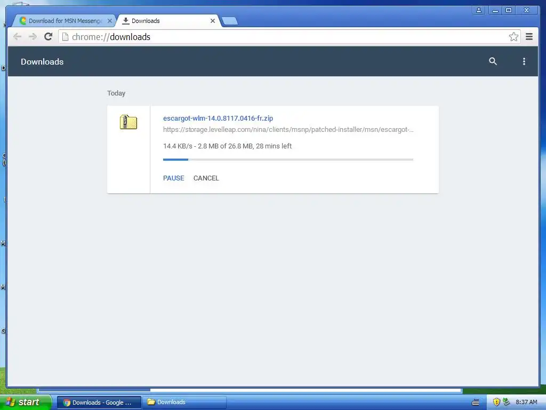Click the Downloads page title

[x=42, y=62]
